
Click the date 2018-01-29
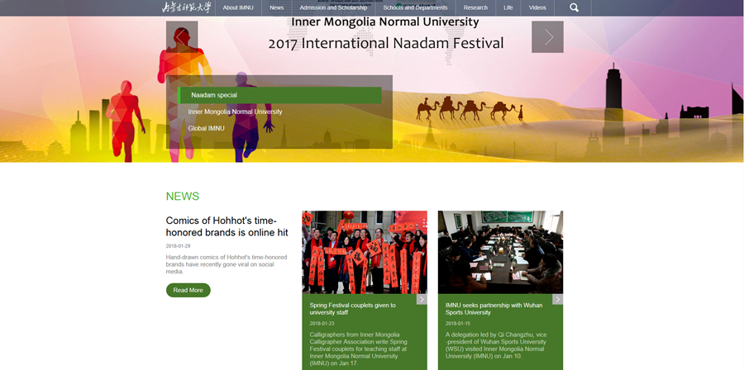[x=179, y=246]
